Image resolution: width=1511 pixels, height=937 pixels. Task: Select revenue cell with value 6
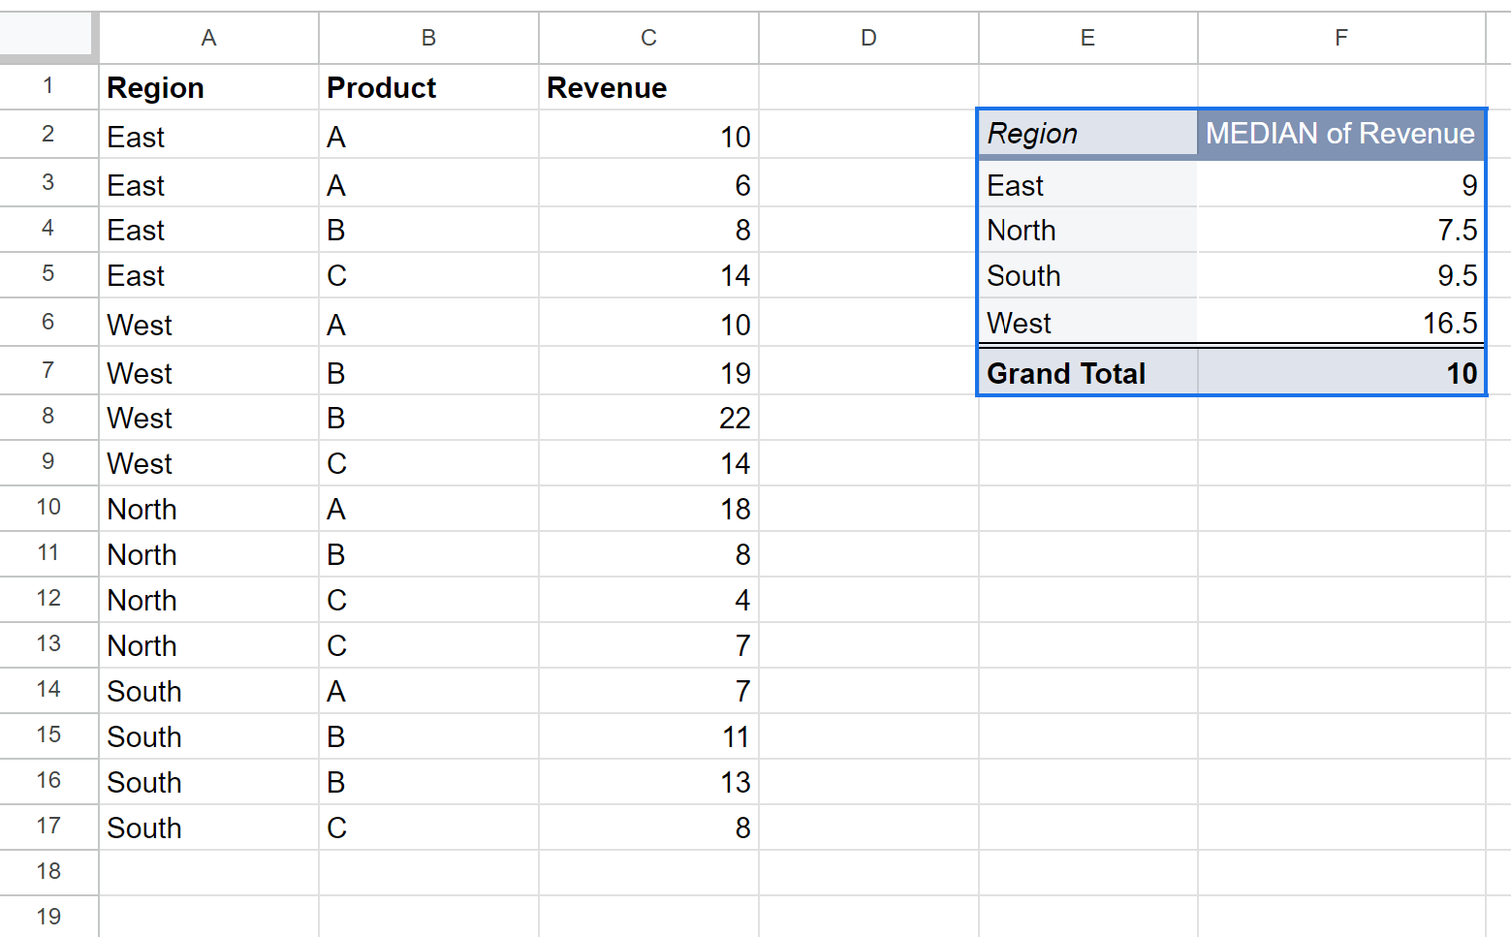click(x=648, y=184)
